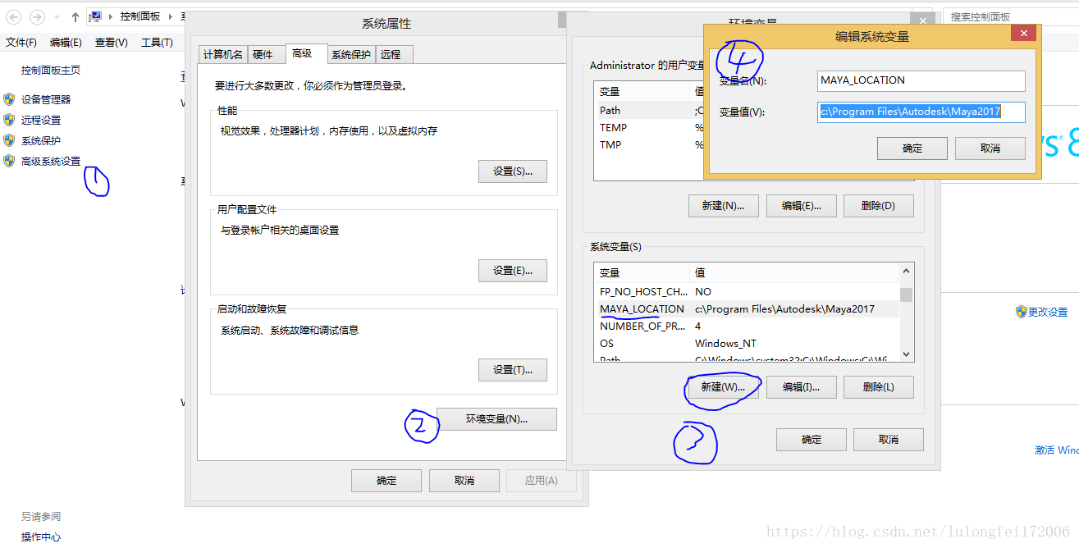Open 系统保护 sidebar link
This screenshot has width=1079, height=548.
41,140
